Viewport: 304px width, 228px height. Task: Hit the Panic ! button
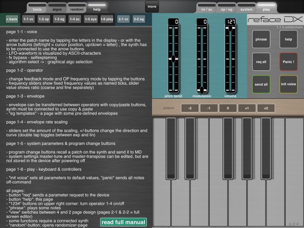coord(288,62)
